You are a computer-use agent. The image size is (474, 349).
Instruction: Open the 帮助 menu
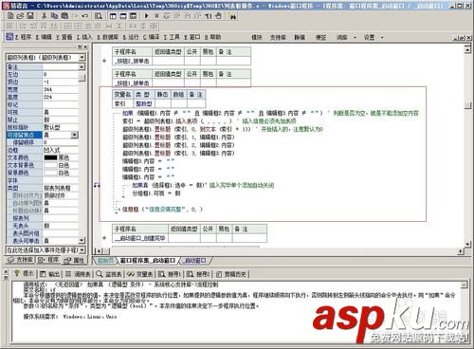click(212, 37)
